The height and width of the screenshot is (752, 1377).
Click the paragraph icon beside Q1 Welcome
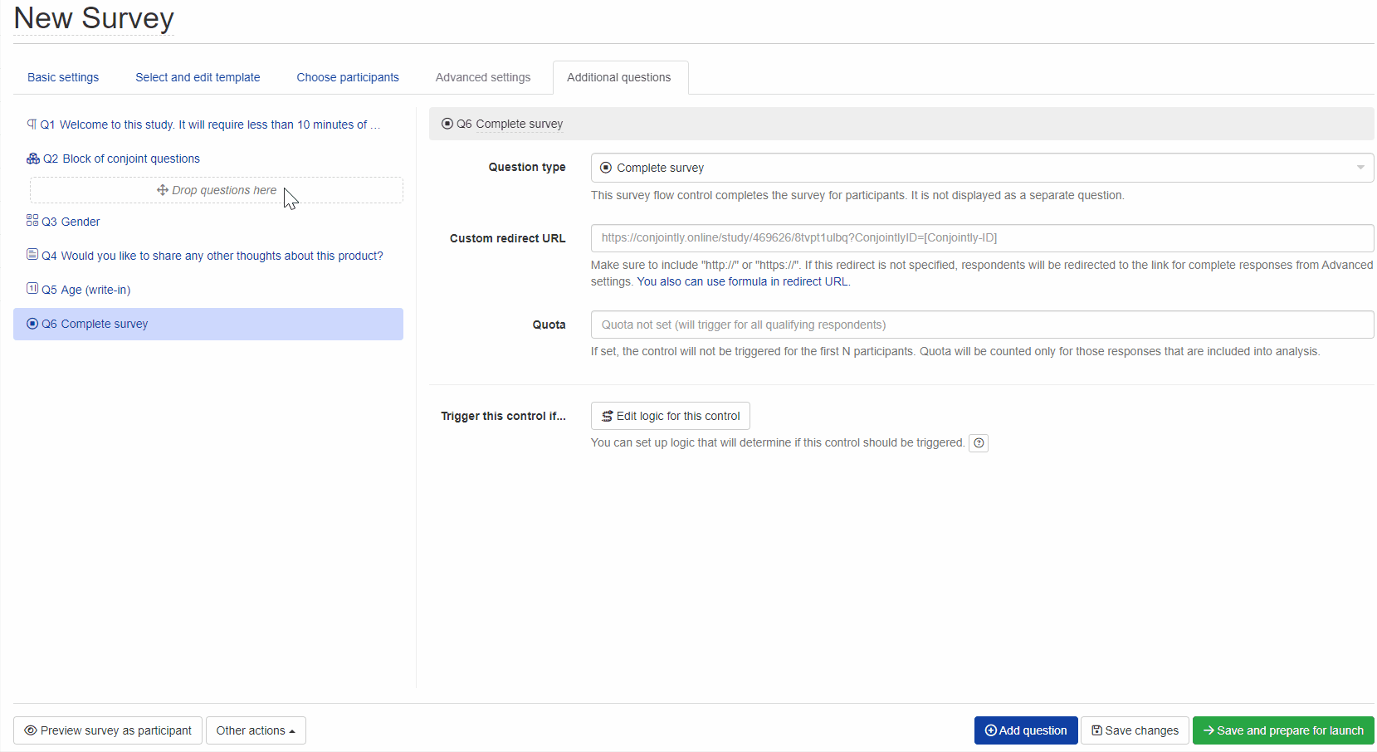click(x=32, y=125)
